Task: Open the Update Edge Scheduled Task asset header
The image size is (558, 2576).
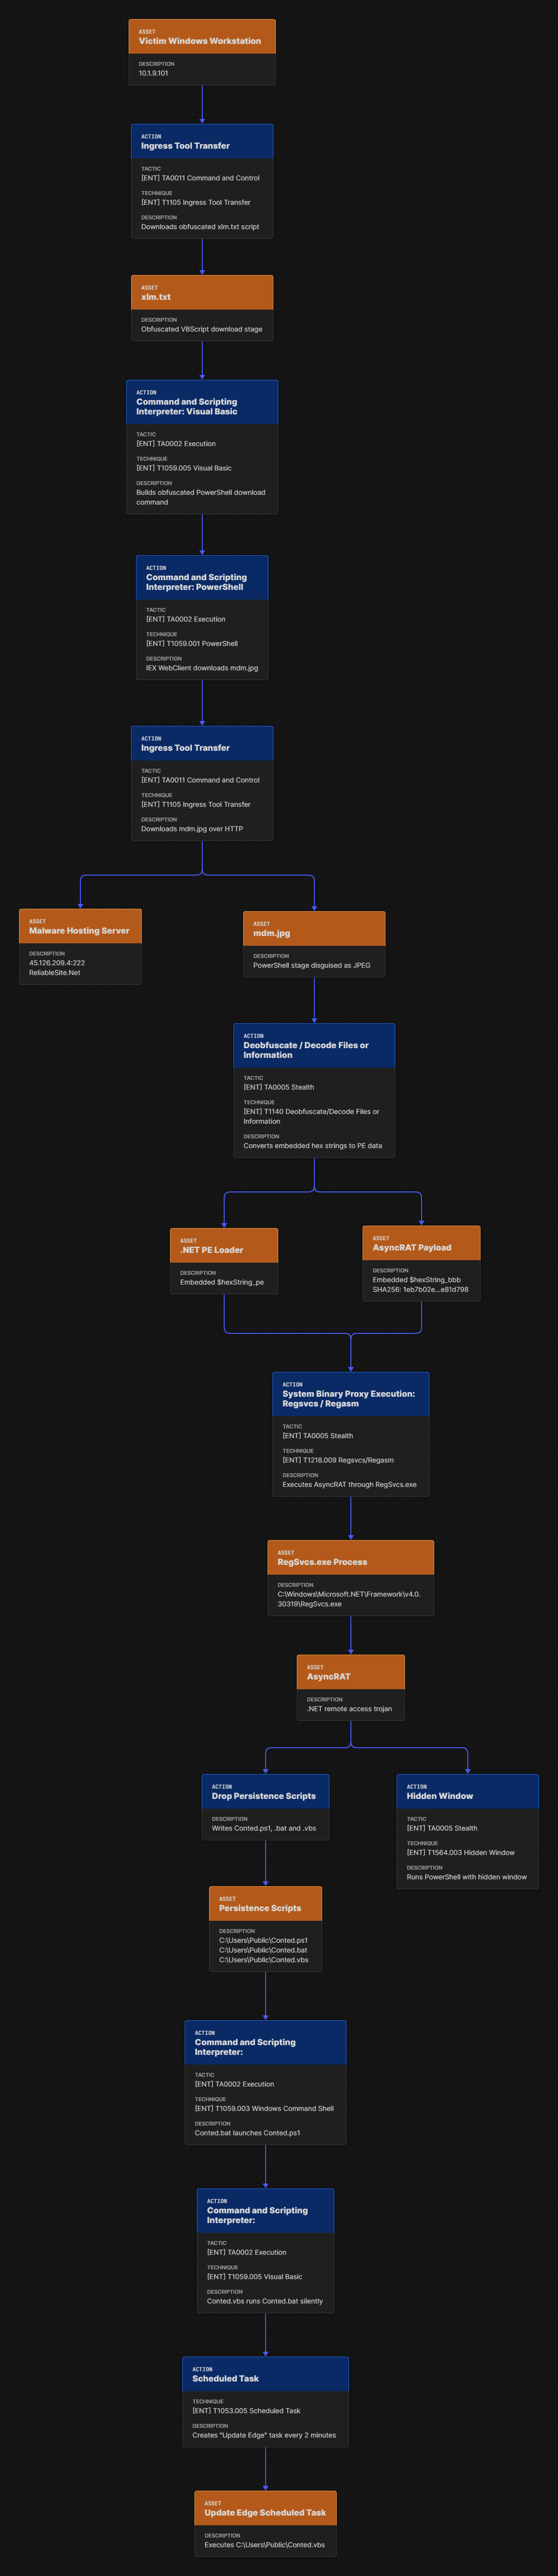Action: (265, 2508)
